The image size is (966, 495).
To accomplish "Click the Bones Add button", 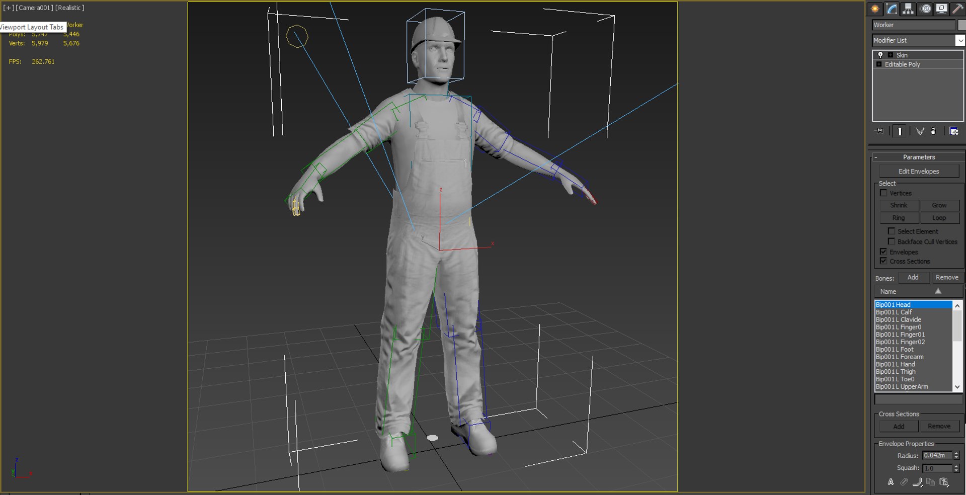I will (913, 277).
